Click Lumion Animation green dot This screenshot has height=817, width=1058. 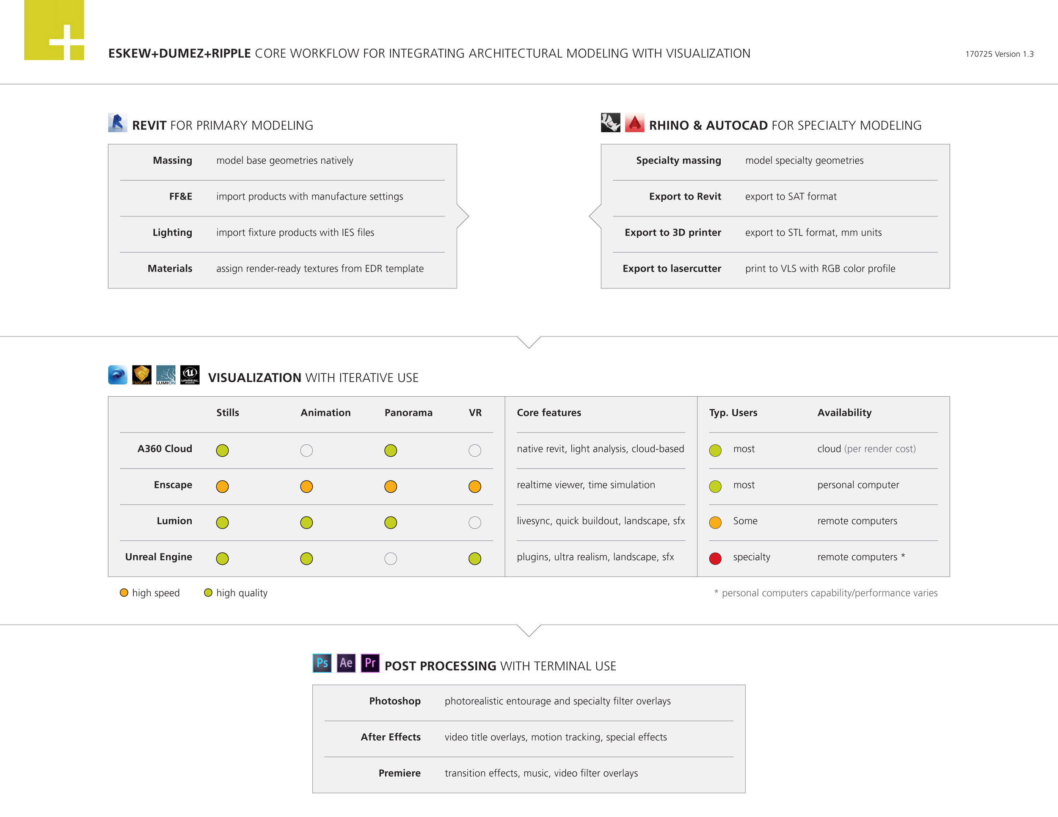307,523
